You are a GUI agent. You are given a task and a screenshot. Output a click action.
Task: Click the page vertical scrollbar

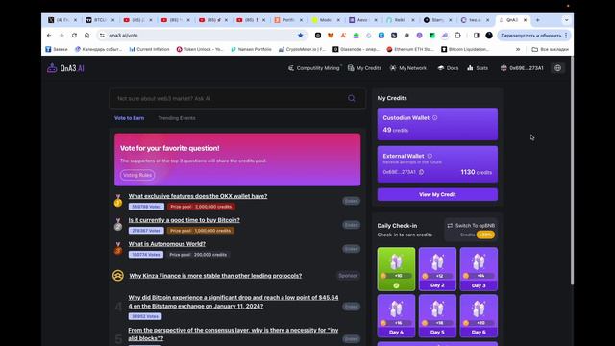coord(572,171)
